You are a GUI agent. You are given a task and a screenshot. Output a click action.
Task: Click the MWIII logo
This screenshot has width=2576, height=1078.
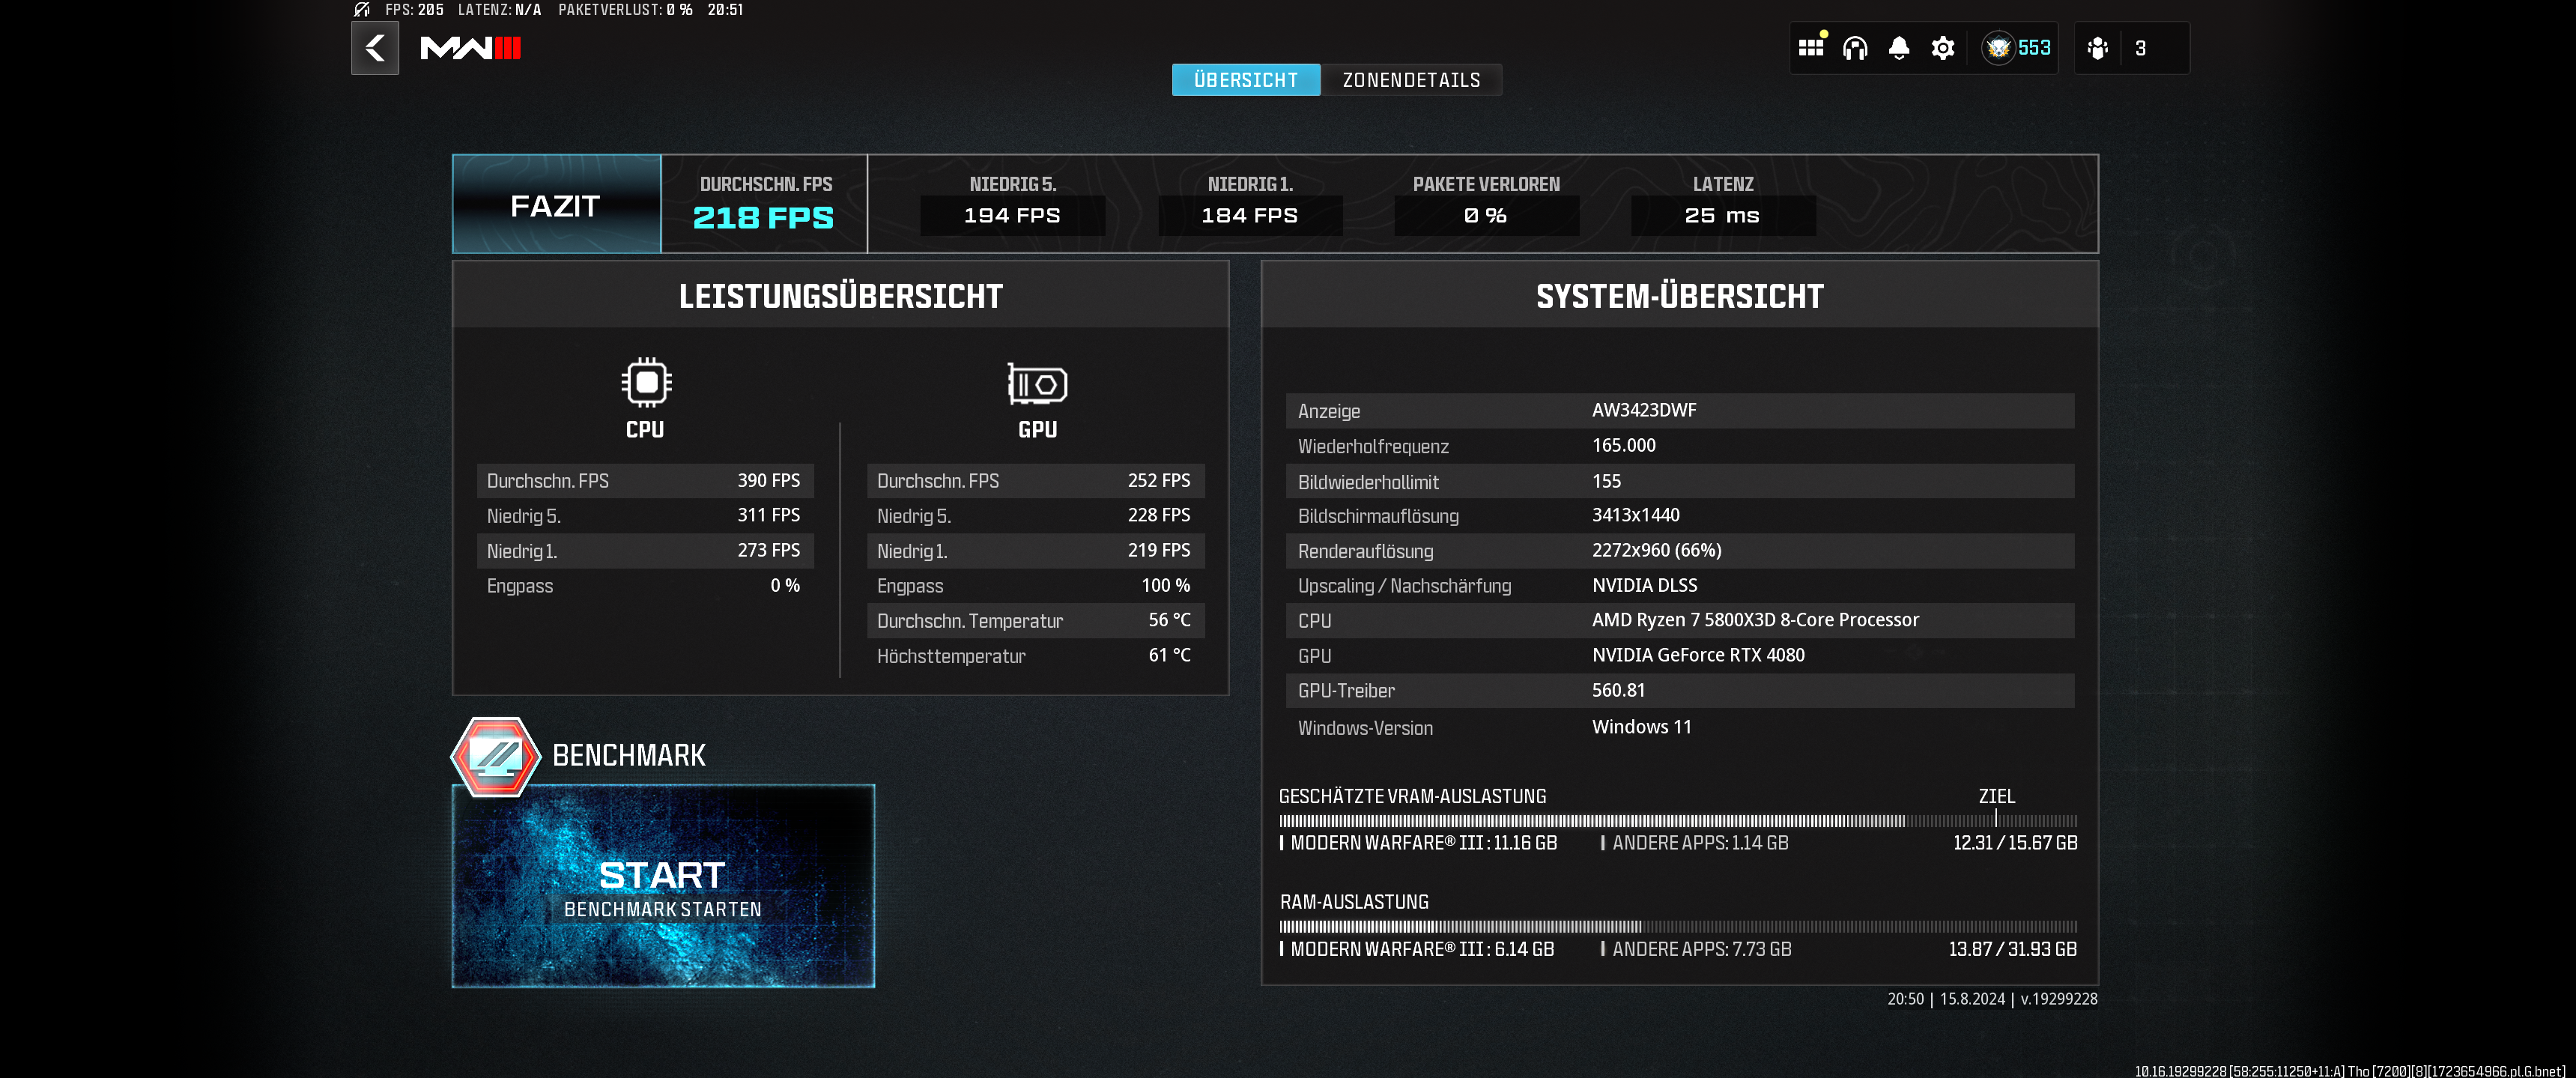click(x=470, y=48)
